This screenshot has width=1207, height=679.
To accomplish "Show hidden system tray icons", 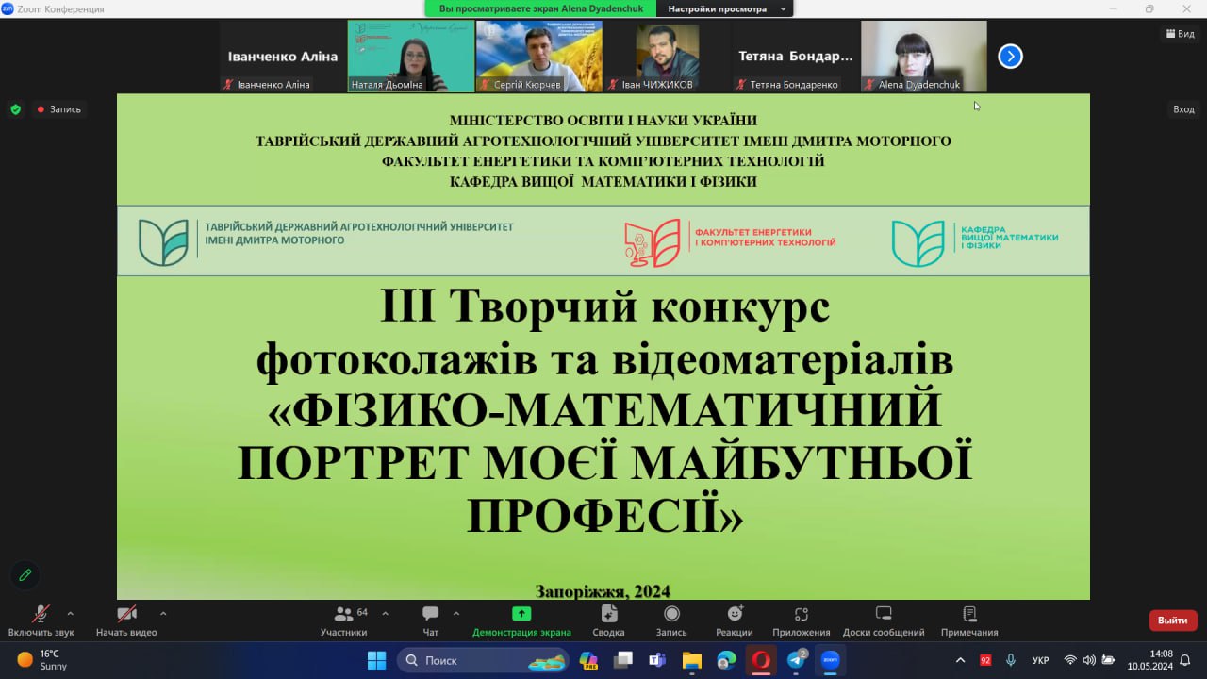I will pyautogui.click(x=960, y=660).
